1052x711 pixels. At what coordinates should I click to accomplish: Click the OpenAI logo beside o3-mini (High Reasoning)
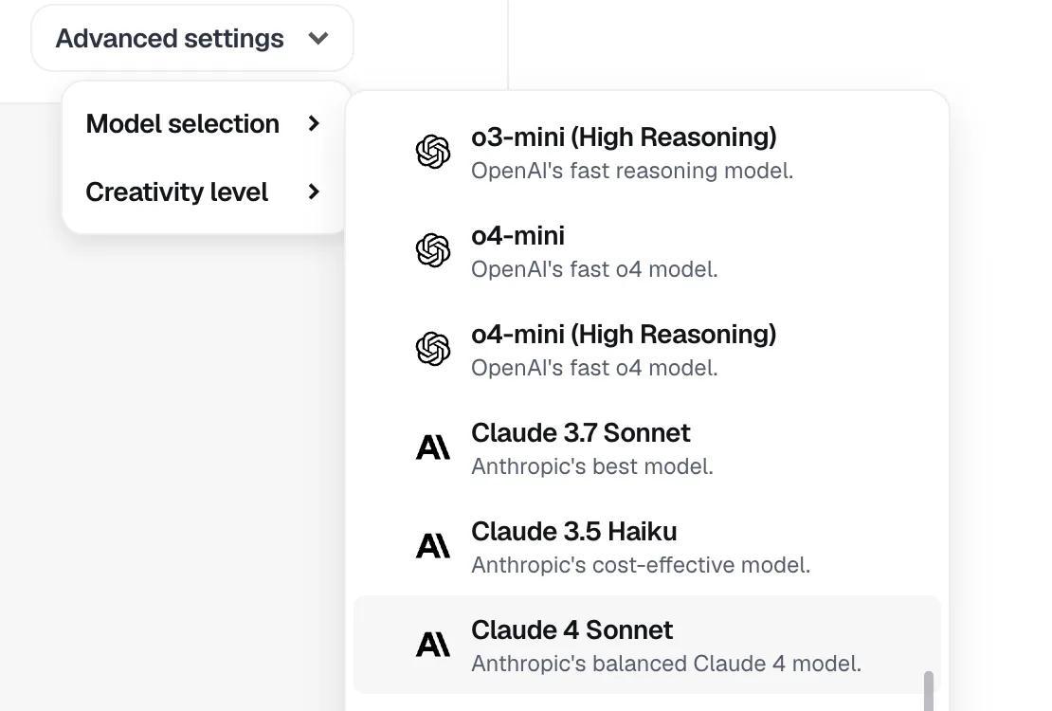pyautogui.click(x=433, y=152)
